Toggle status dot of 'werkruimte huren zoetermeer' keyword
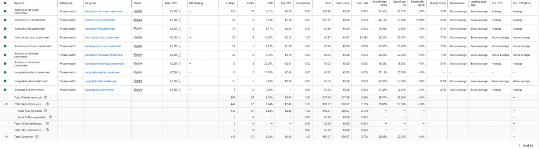Screen dimensions: 539x149 [5, 37]
